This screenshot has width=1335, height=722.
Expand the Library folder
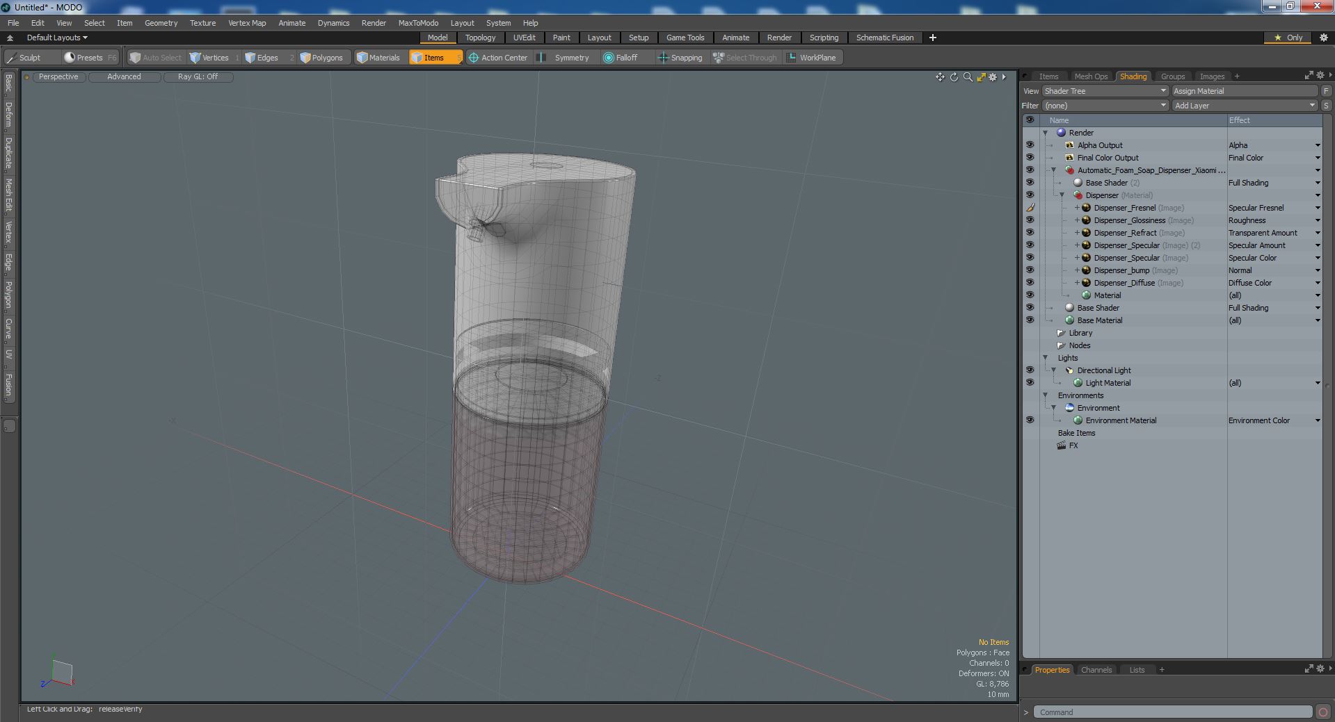(1061, 333)
